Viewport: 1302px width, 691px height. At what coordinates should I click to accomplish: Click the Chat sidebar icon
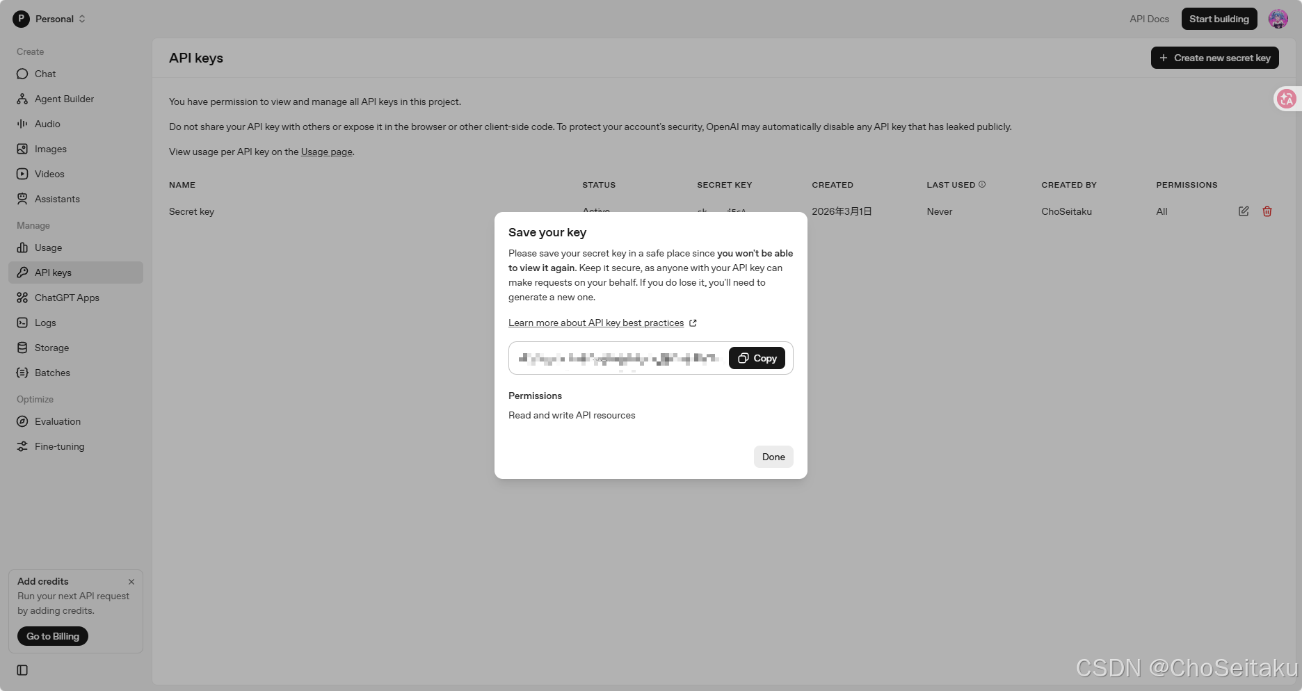pyautogui.click(x=22, y=74)
